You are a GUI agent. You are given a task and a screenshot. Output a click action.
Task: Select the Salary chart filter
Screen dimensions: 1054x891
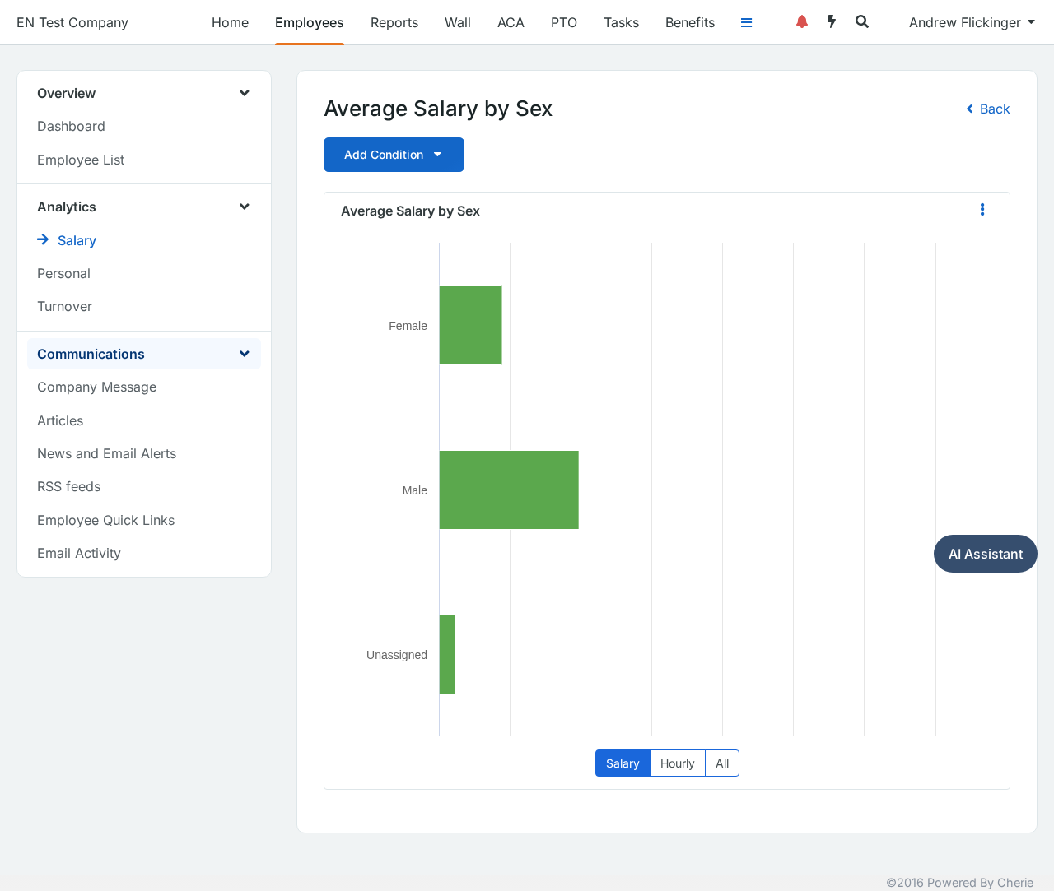pos(623,763)
